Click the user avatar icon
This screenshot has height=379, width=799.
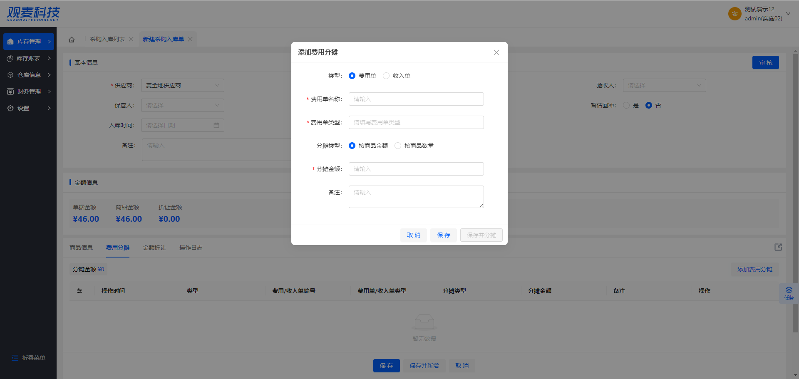click(734, 14)
